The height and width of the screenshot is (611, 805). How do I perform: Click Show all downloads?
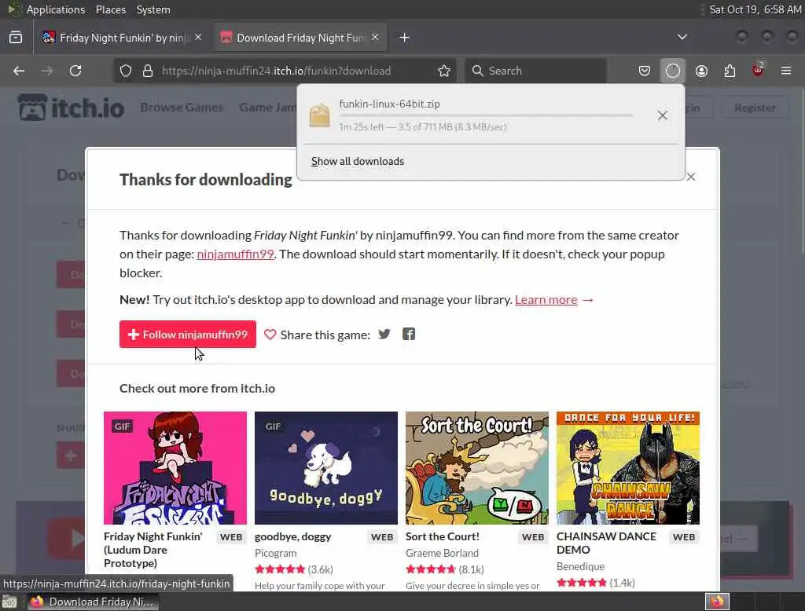coord(358,161)
